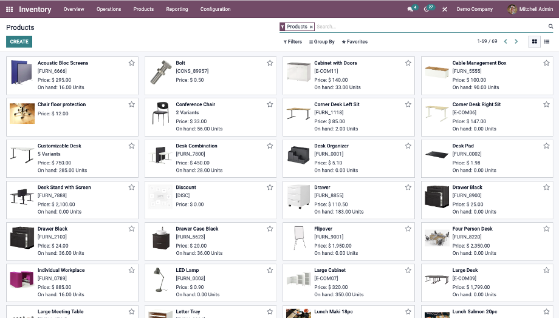Open the Discount product card

click(x=210, y=200)
